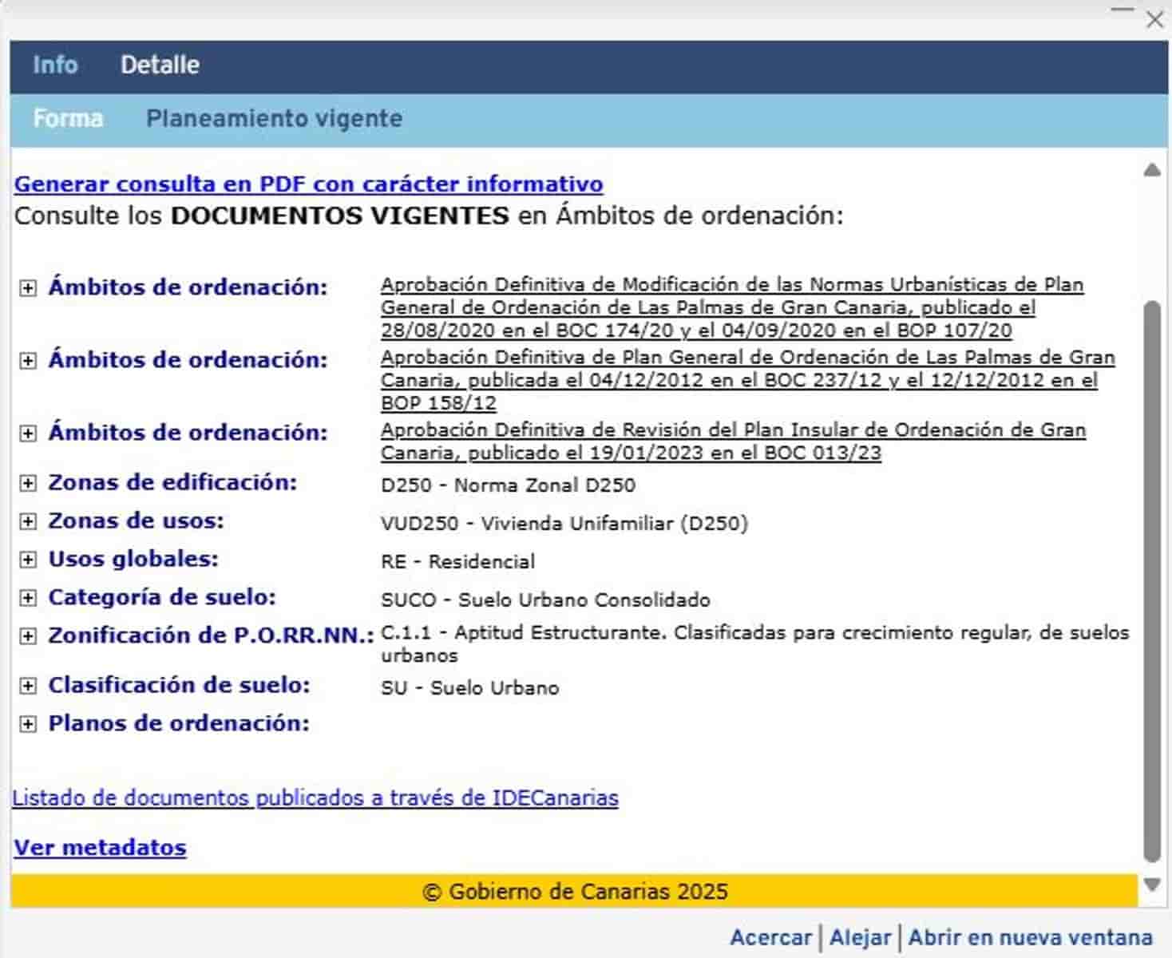Viewport: 1172px width, 958px height.
Task: Click Generar consulta en PDF link
Action: [x=308, y=184]
